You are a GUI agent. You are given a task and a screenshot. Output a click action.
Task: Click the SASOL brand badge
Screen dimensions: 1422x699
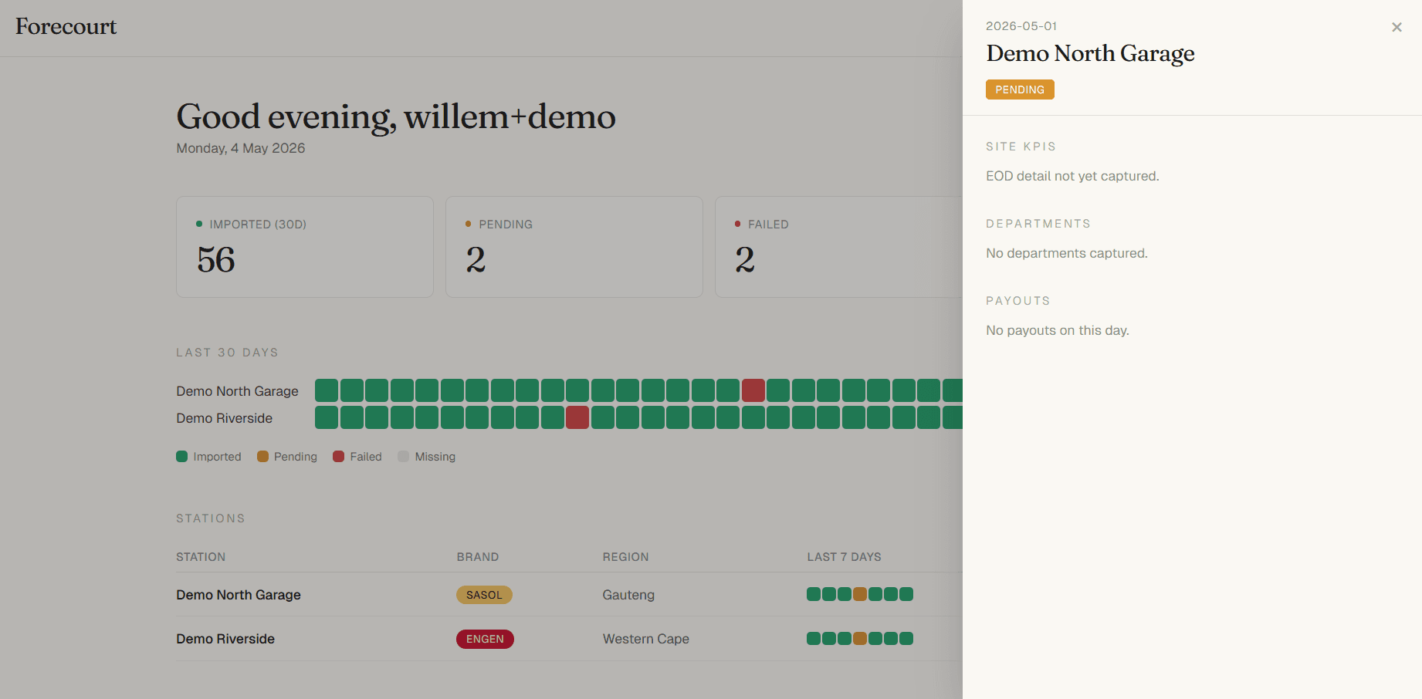click(484, 595)
